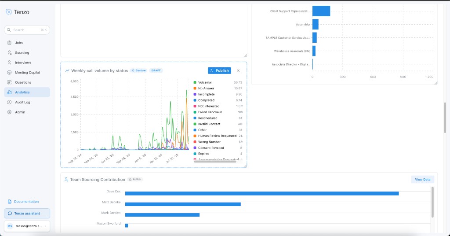450x236 pixels.
Task: Click the Tenzo assistant chat bubble icon
Action: pos(10,213)
